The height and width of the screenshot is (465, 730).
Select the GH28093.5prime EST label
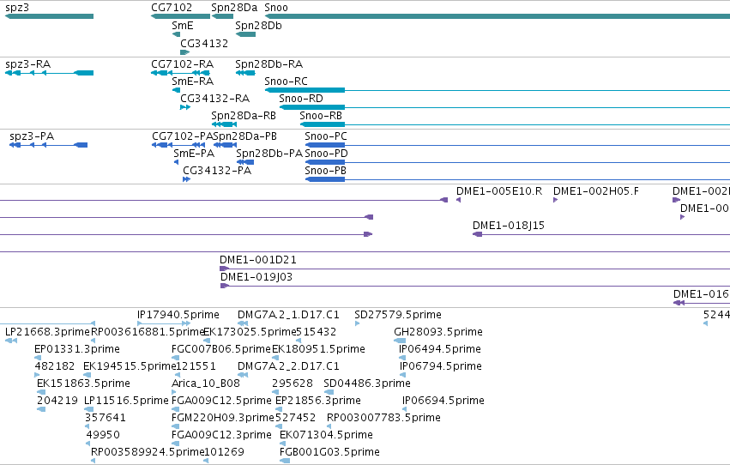click(x=438, y=332)
